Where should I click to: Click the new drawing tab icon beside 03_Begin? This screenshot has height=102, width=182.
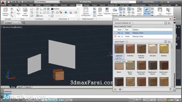[x=24, y=23]
